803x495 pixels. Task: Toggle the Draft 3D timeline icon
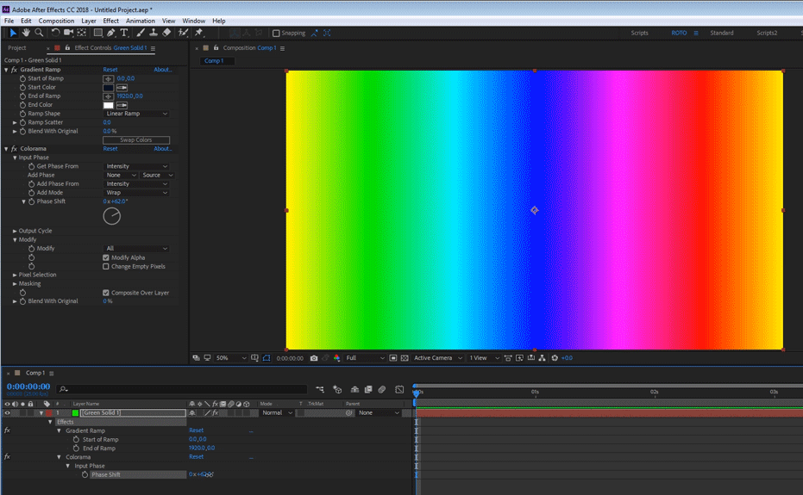click(337, 390)
